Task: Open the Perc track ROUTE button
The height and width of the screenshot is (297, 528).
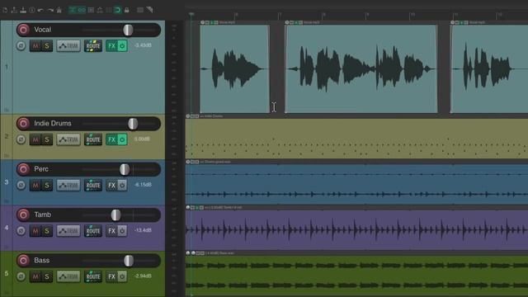Action: [93, 185]
